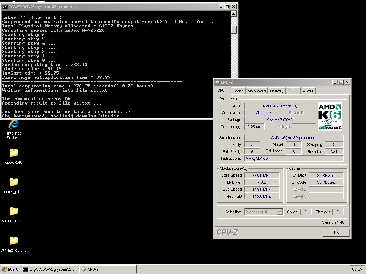
Task: Click the AMD K6-2 3DNow! logo
Action: pyautogui.click(x=330, y=116)
